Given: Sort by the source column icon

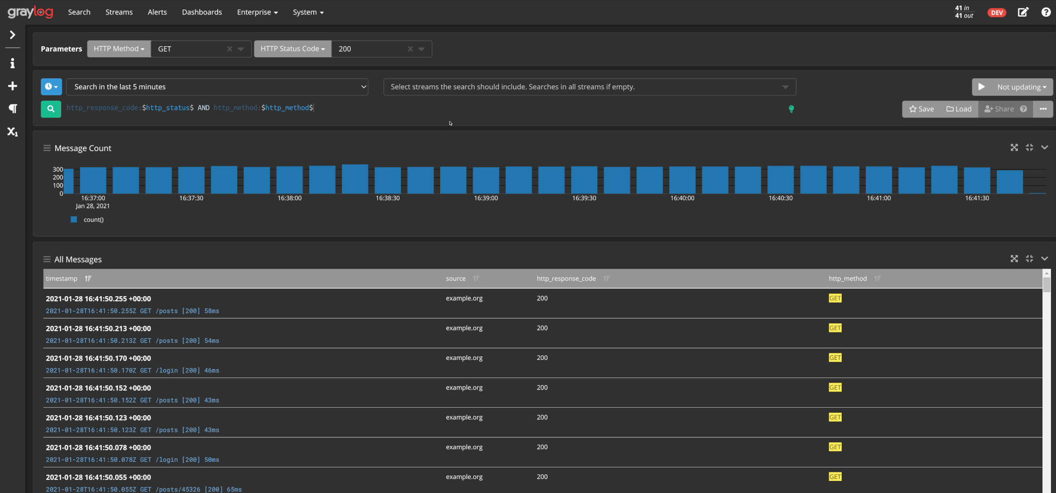Looking at the screenshot, I should (476, 279).
